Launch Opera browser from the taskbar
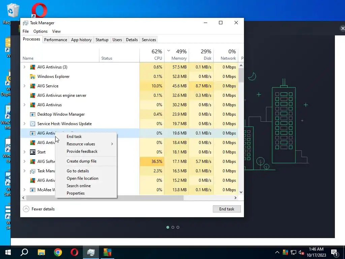Image resolution: width=345 pixels, height=259 pixels. 74,252
